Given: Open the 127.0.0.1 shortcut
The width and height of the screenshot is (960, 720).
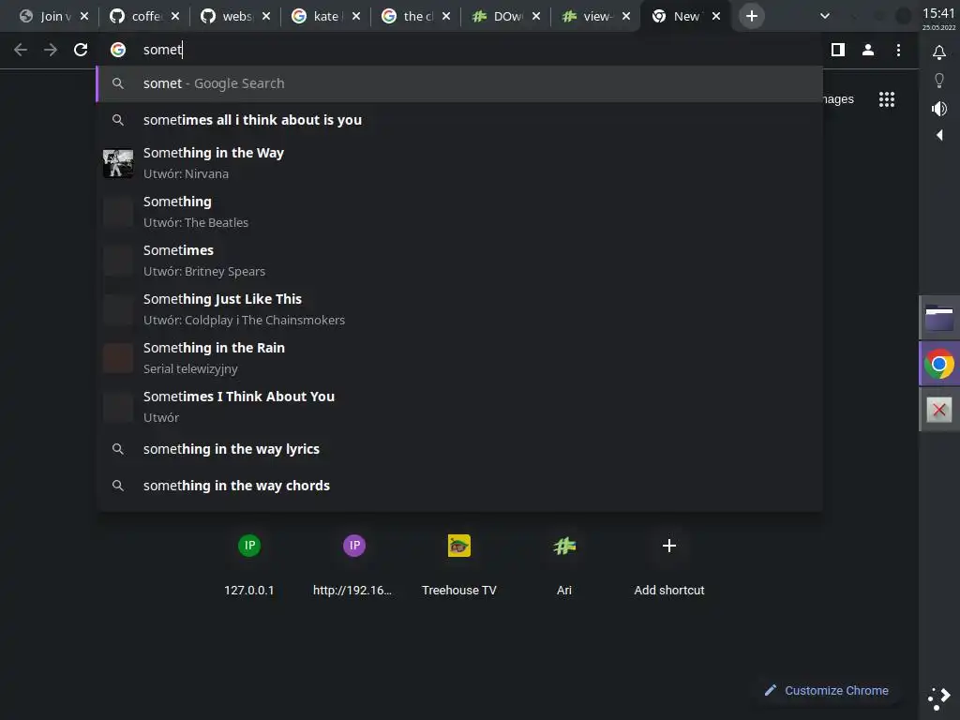Looking at the screenshot, I should (x=249, y=562).
